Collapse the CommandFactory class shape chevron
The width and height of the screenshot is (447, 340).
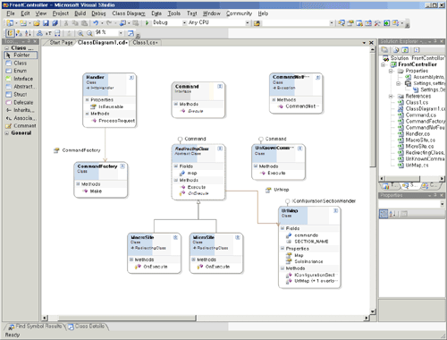click(x=122, y=166)
